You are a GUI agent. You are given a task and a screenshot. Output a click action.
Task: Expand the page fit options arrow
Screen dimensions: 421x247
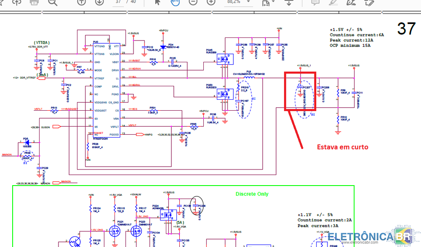click(x=274, y=3)
